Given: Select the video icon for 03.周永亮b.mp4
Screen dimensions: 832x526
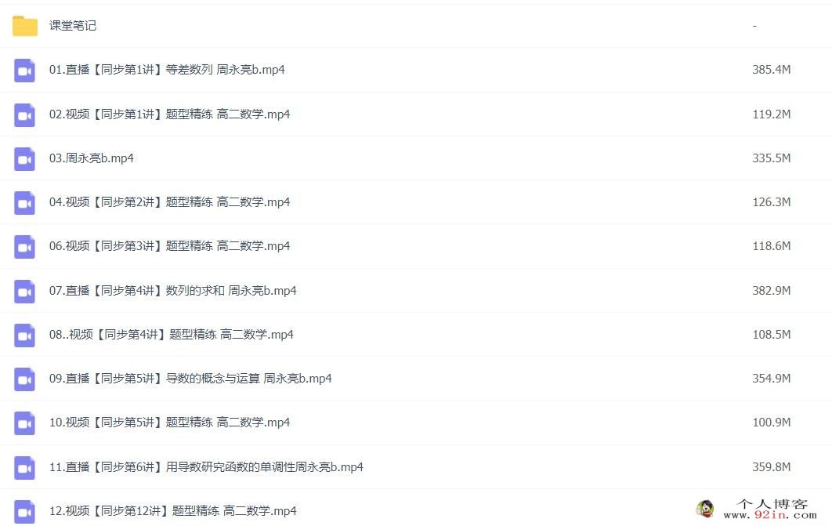Looking at the screenshot, I should [24, 158].
